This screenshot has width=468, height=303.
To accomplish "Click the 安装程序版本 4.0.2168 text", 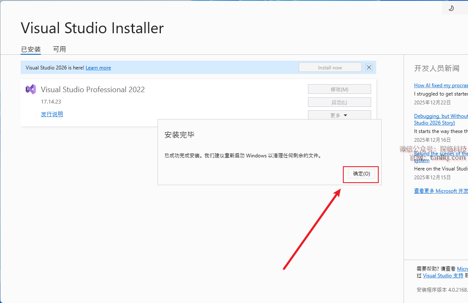I will pos(442,290).
